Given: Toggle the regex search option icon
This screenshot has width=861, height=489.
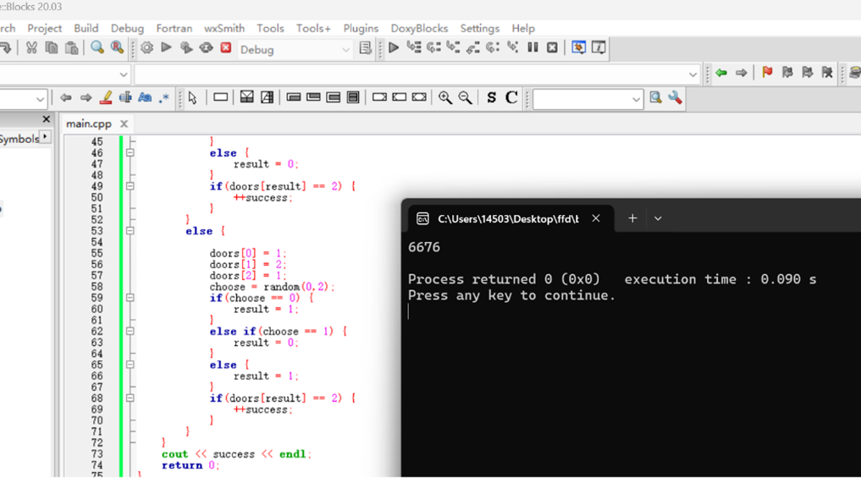Looking at the screenshot, I should point(164,97).
